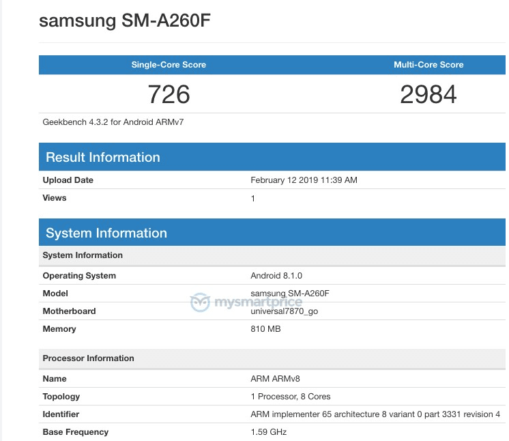Select the 'Android 8.1.0' value
Screen dimensions: 509x441
click(x=276, y=276)
